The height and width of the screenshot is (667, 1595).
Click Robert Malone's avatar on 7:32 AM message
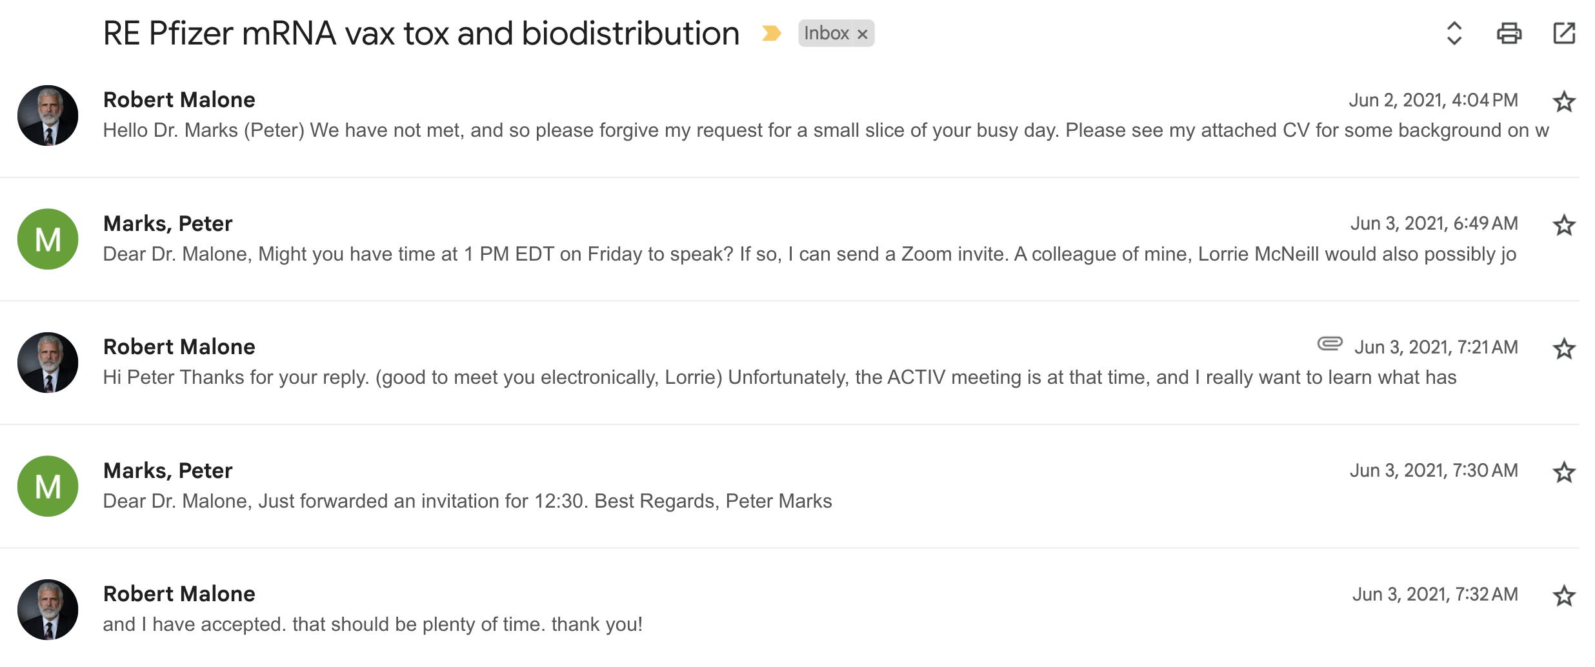pos(48,610)
